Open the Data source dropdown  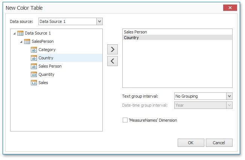point(99,21)
